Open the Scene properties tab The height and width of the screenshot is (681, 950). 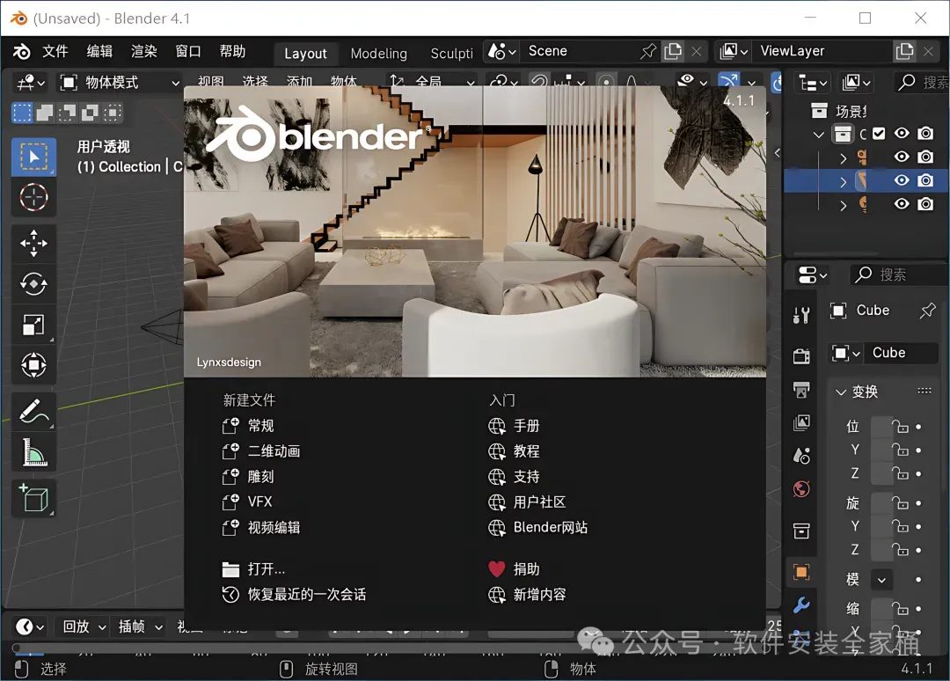click(801, 456)
